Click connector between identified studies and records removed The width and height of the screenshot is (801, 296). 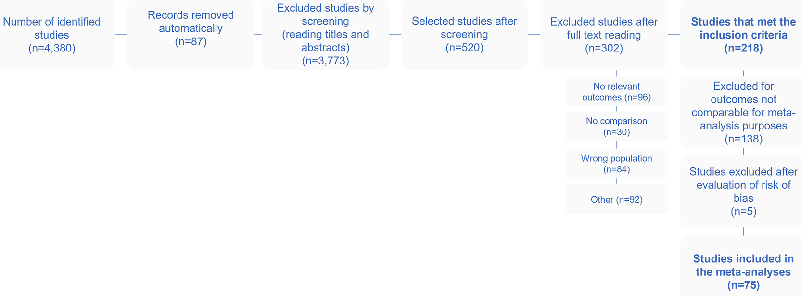point(121,35)
